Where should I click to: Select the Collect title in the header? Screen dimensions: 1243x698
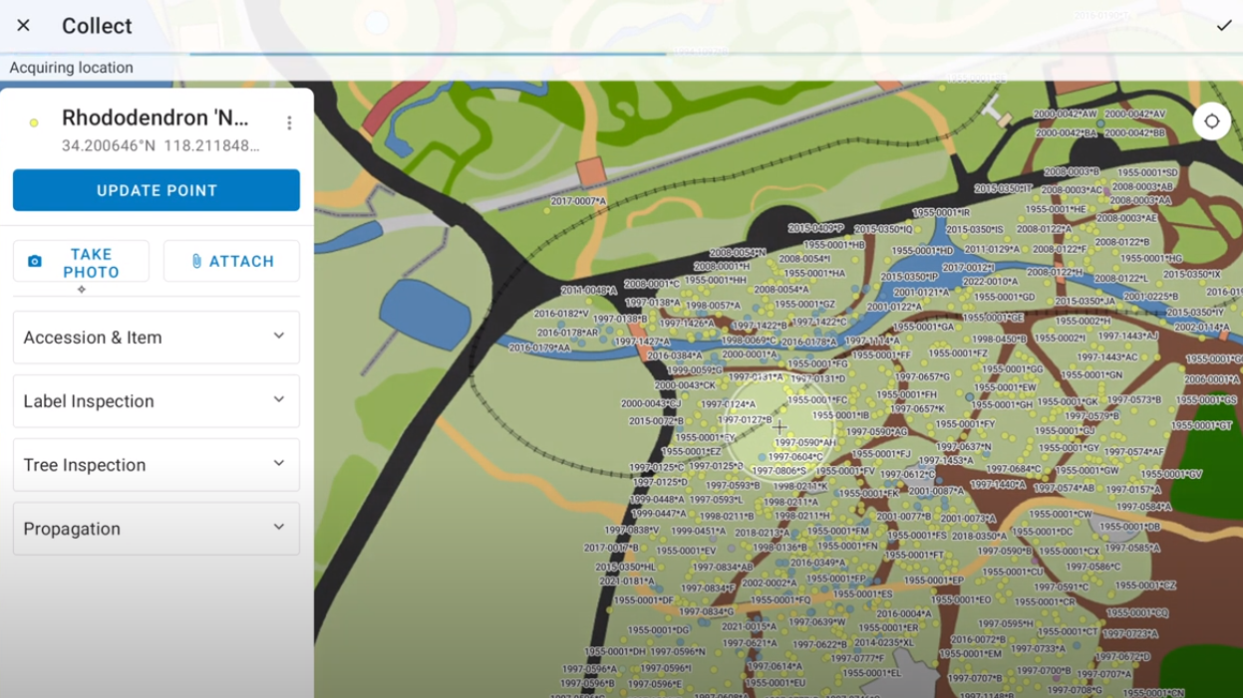[x=97, y=25]
